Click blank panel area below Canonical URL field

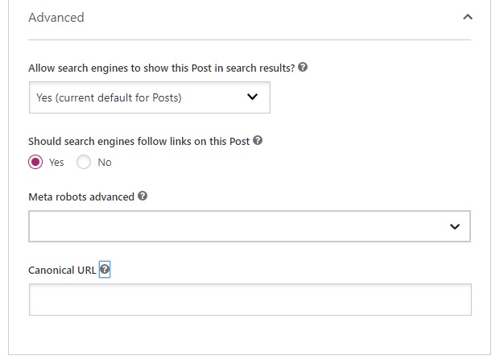[250, 335]
